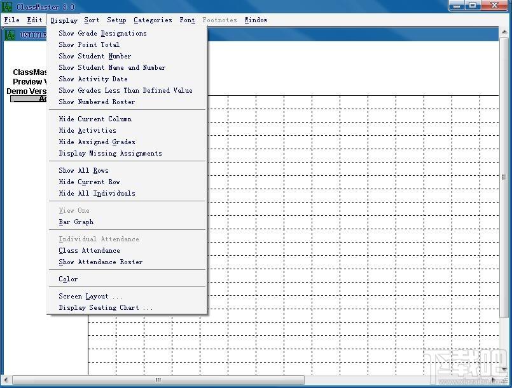Click the horizontal scrollbar thumb

(158, 380)
